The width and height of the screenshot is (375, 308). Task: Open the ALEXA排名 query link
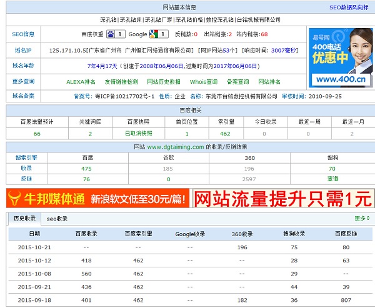81,81
